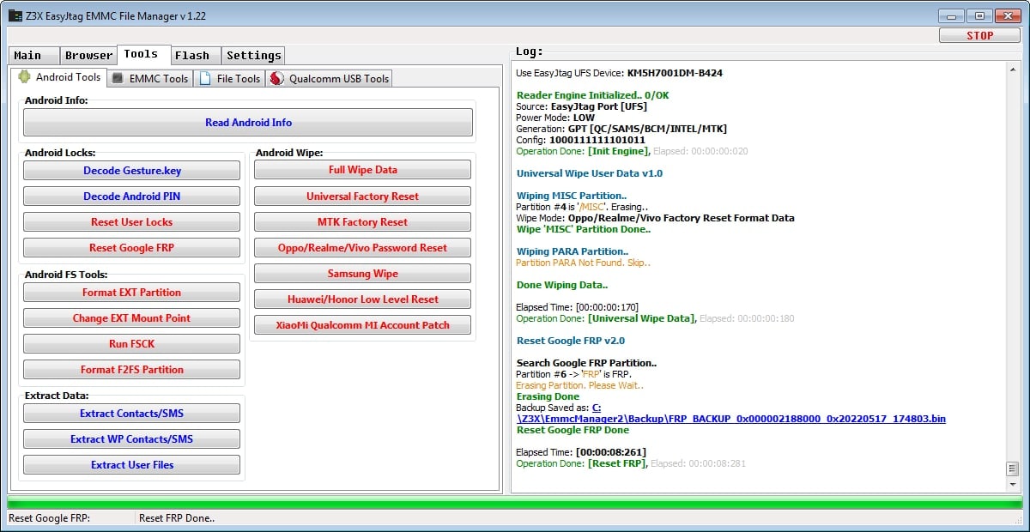This screenshot has height=532, width=1030.
Task: Click Extract Contacts/SMS button
Action: coord(131,414)
